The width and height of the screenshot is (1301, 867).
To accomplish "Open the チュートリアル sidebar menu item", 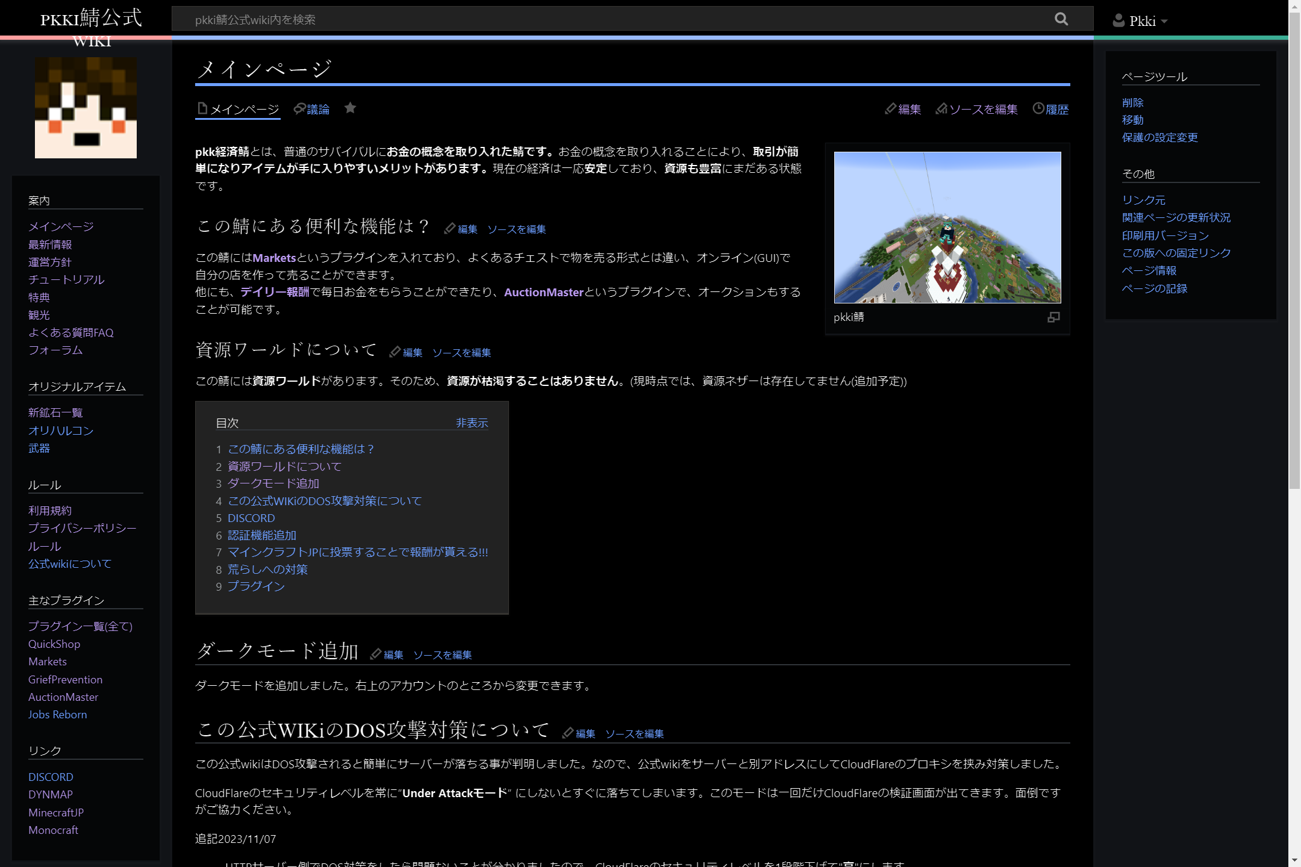I will coord(66,279).
